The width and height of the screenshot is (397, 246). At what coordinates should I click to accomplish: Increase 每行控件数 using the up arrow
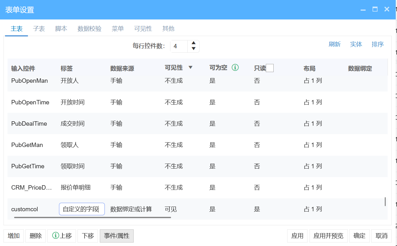(x=194, y=44)
